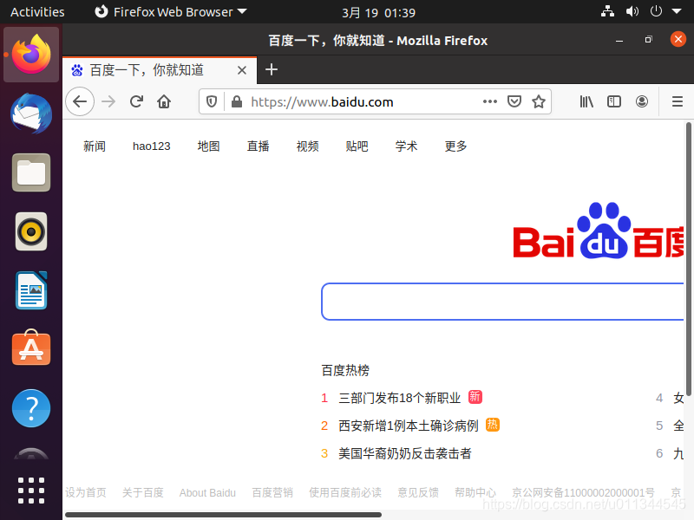Open 意见反馈 at page bottom
694x520 pixels.
(418, 492)
